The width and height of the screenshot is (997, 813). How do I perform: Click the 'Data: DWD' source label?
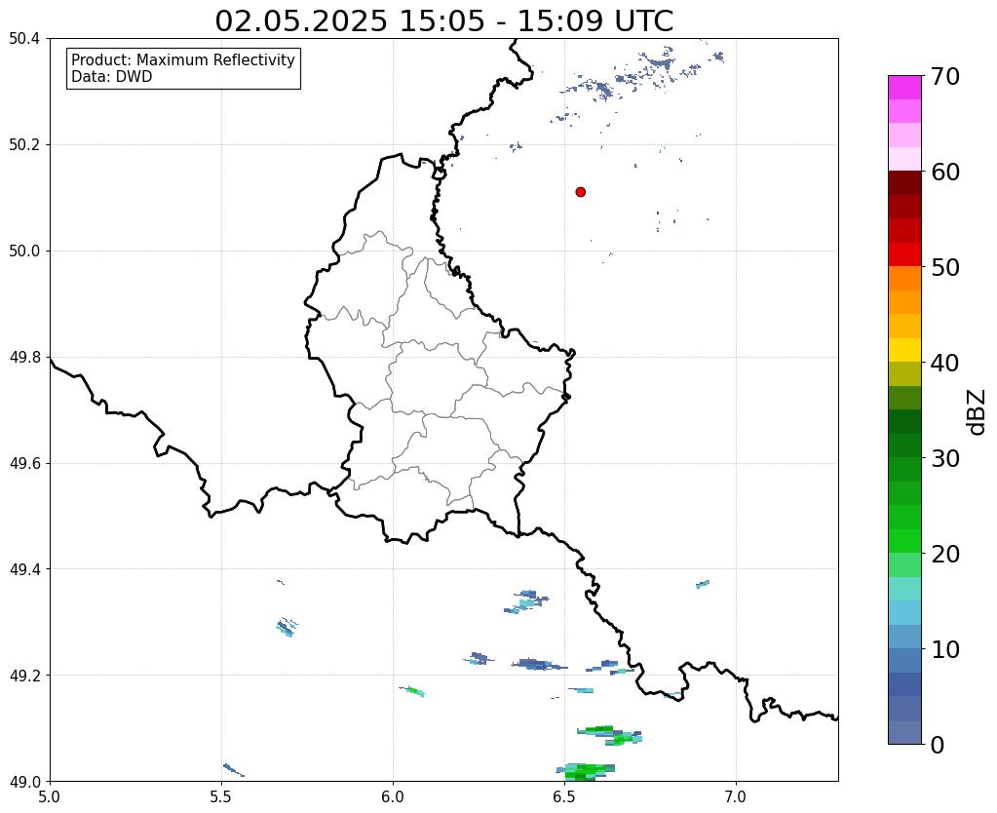[112, 77]
